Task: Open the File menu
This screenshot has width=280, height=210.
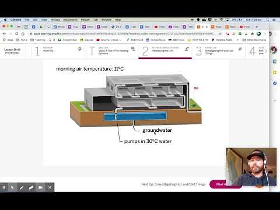Action: click(27, 20)
